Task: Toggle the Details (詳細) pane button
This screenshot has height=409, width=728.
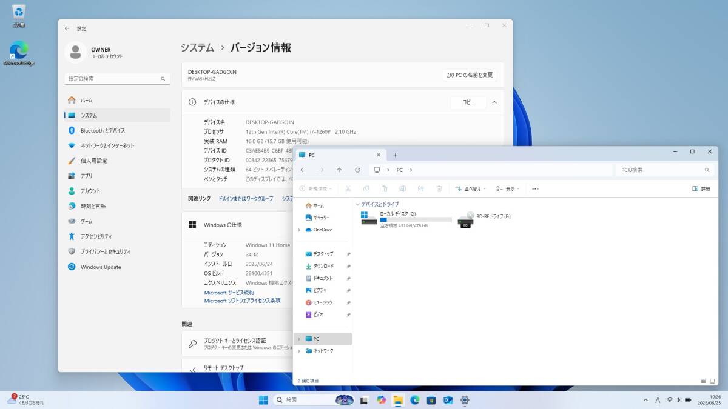Action: [x=701, y=188]
